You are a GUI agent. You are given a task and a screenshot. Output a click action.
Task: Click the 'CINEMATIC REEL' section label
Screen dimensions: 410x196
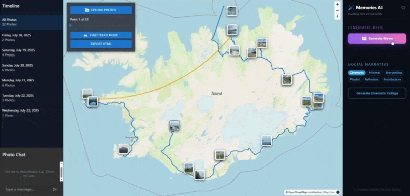pos(365,27)
